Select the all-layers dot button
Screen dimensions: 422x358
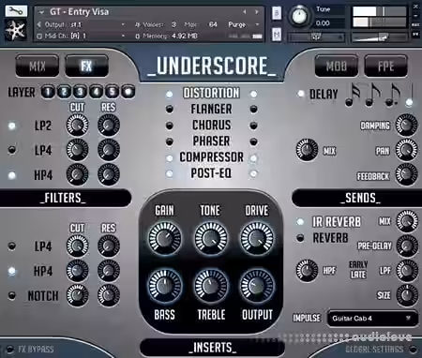point(128,92)
